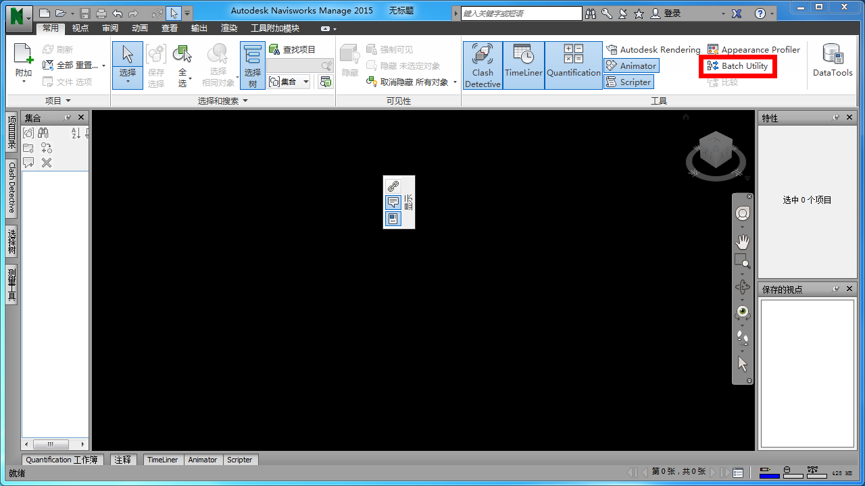The image size is (865, 486).
Task: Open the steering wheel on navigation bar
Action: pos(743,213)
